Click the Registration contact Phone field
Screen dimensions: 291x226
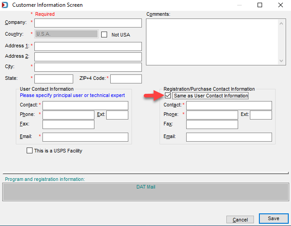[212, 115]
